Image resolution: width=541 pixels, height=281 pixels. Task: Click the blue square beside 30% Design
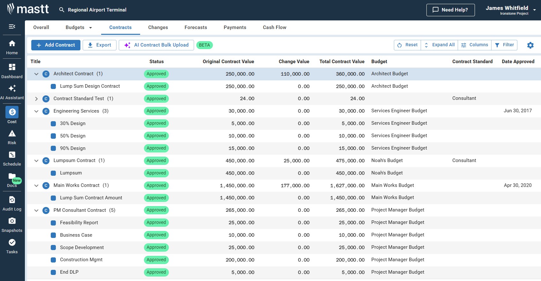53,124
